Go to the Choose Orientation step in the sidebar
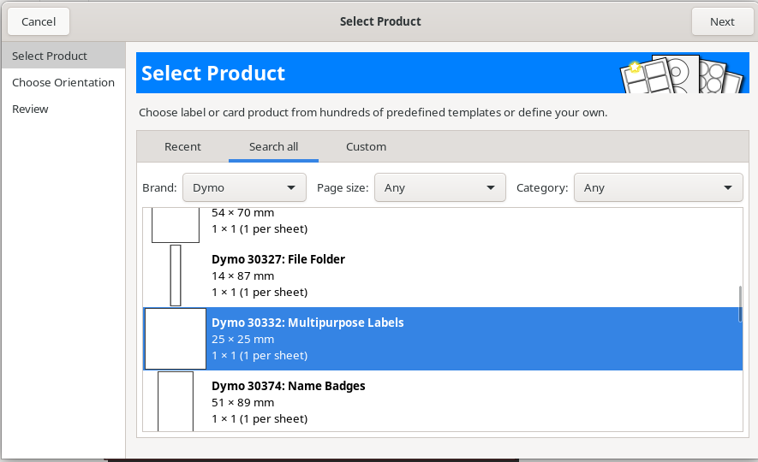 click(63, 82)
